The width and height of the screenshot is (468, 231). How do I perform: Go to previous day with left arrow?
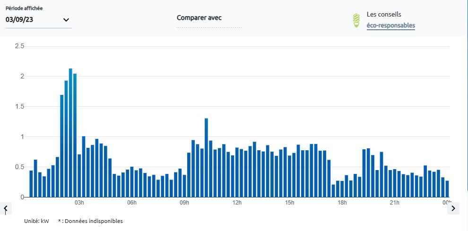[5, 208]
